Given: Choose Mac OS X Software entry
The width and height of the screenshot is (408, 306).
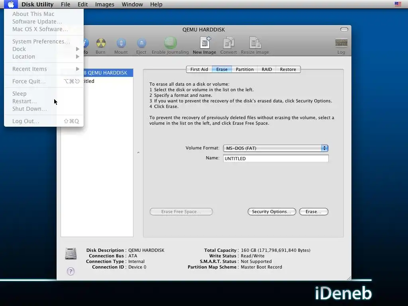Looking at the screenshot, I should (x=44, y=29).
